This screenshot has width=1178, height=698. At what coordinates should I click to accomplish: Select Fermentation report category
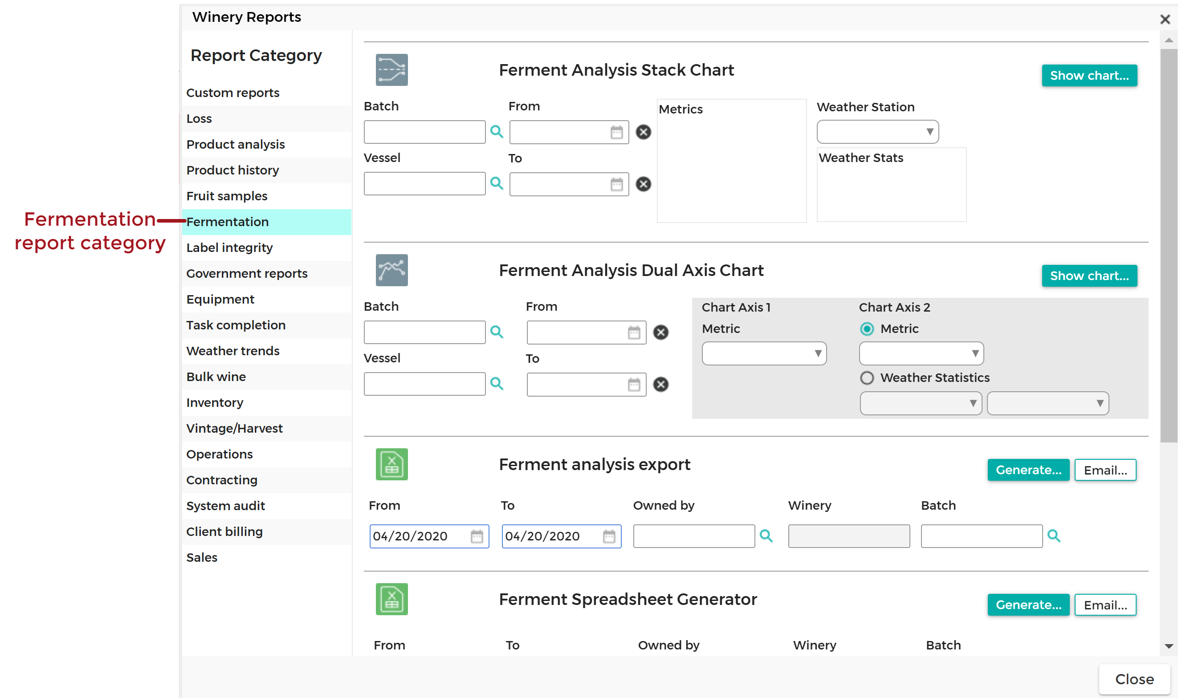tap(267, 222)
